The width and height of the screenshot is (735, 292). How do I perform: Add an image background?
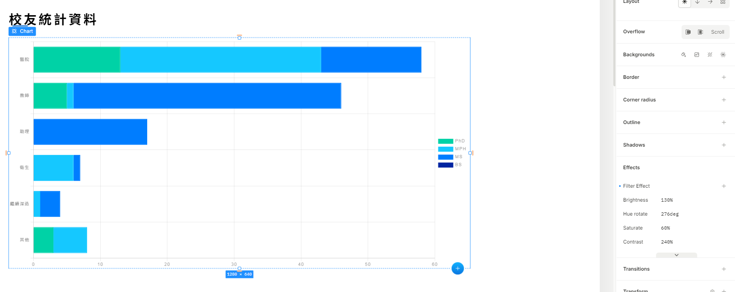697,55
